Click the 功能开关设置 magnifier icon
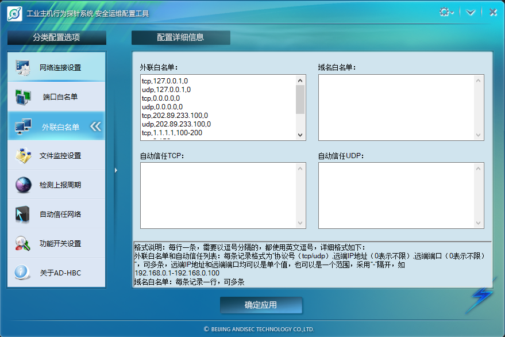Viewport: 505px width, 337px height. point(23,243)
